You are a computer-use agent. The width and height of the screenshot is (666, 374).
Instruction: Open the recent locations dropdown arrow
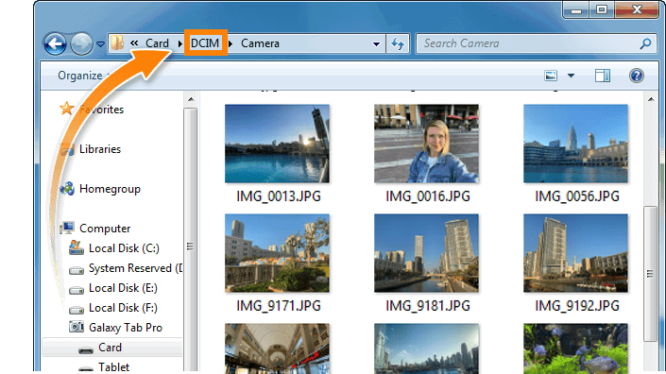pos(101,43)
